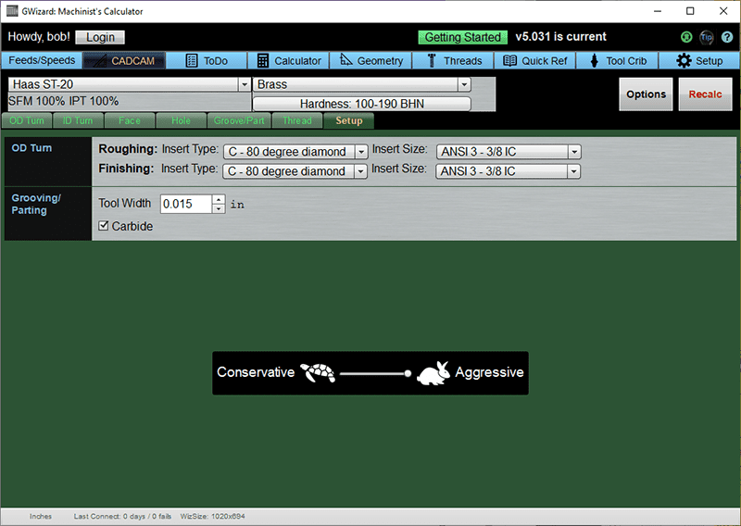Viewport: 741px width, 526px height.
Task: Click the Aggressive label text
Action: click(489, 372)
